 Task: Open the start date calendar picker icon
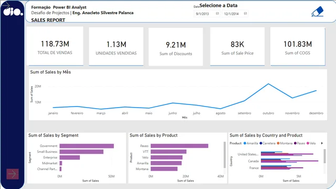[217, 14]
